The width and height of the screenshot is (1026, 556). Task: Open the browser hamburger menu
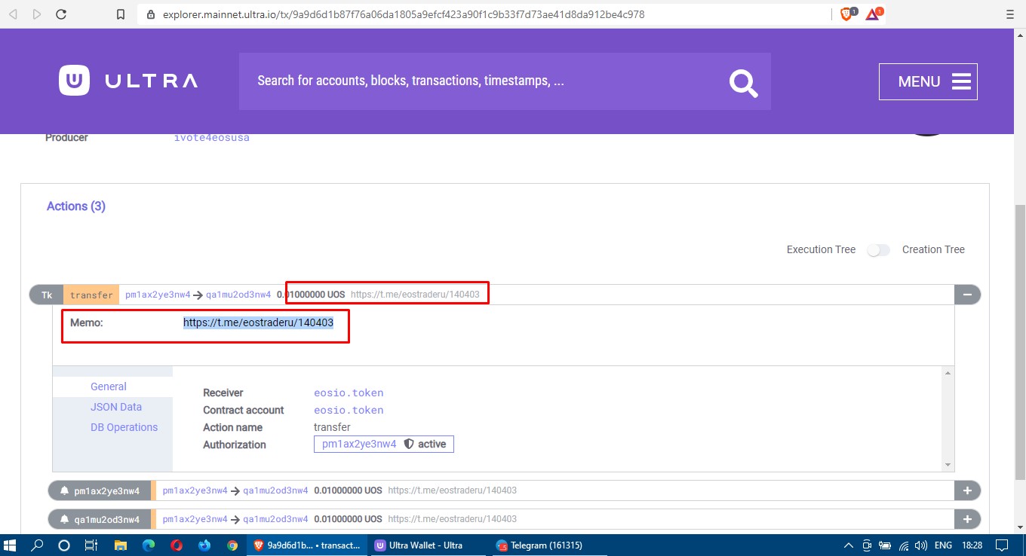tap(1010, 14)
